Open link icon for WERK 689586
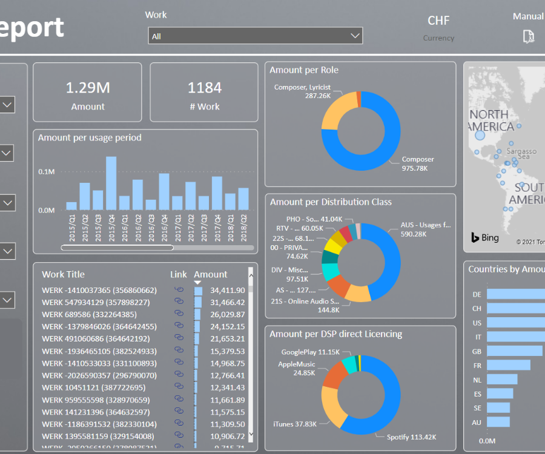545x454 pixels. pos(179,314)
